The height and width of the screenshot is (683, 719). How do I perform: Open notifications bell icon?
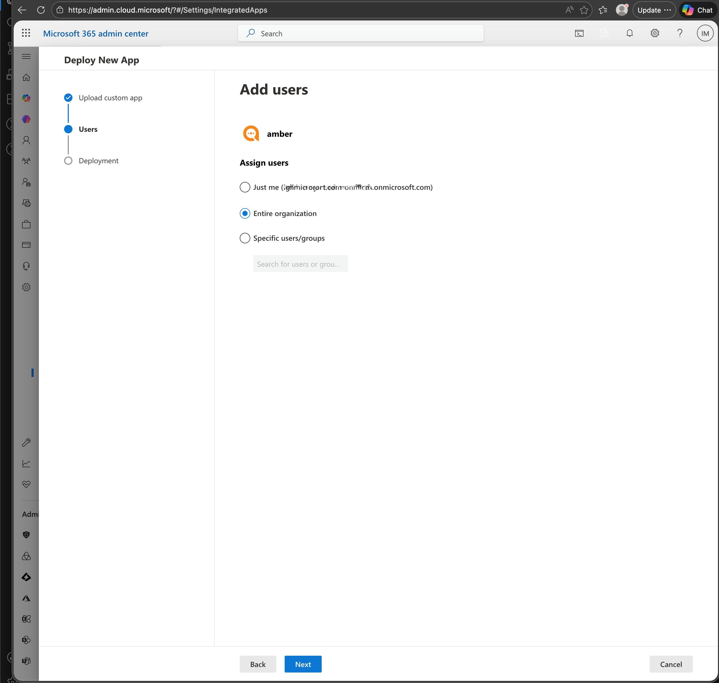[x=629, y=34]
